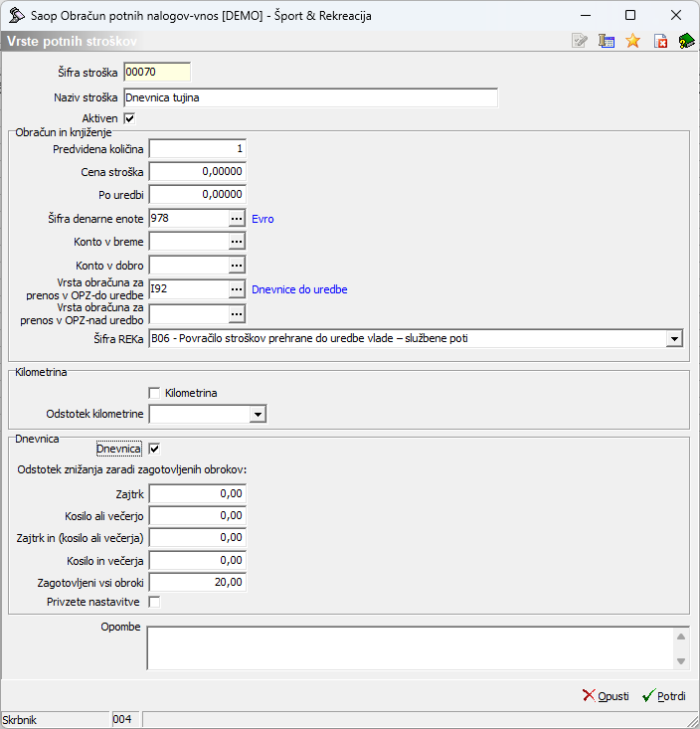Minimize the Saop window
The height and width of the screenshot is (729, 700).
(x=586, y=15)
